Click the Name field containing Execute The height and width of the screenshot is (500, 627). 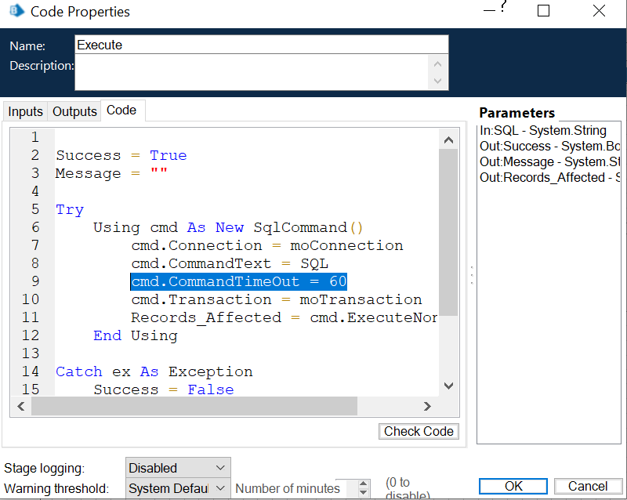pos(262,45)
